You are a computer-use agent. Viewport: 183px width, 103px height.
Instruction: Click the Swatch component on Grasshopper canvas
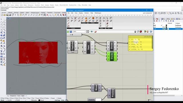pyautogui.click(x=95, y=100)
